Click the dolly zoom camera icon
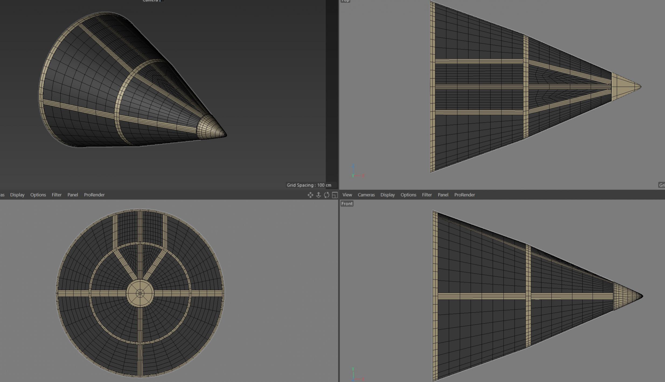Screen dimensions: 665x382 tap(318, 195)
